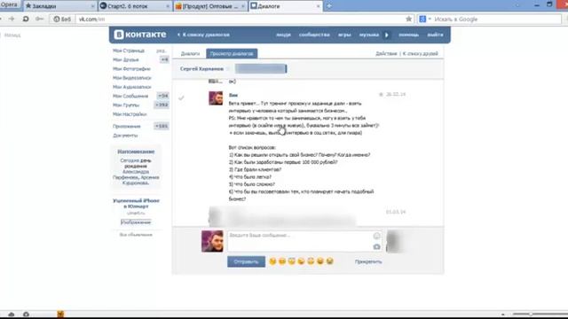Open the Действия menu
This screenshot has width=568, height=319.
click(x=386, y=53)
